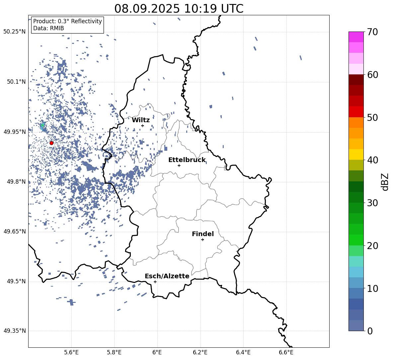Viewport: 393px width, 359px height.
Task: Click the 49.95°N latitude label
Action: click(15, 132)
